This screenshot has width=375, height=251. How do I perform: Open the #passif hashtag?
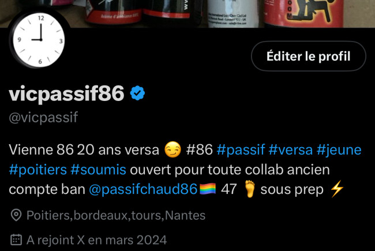pos(241,150)
